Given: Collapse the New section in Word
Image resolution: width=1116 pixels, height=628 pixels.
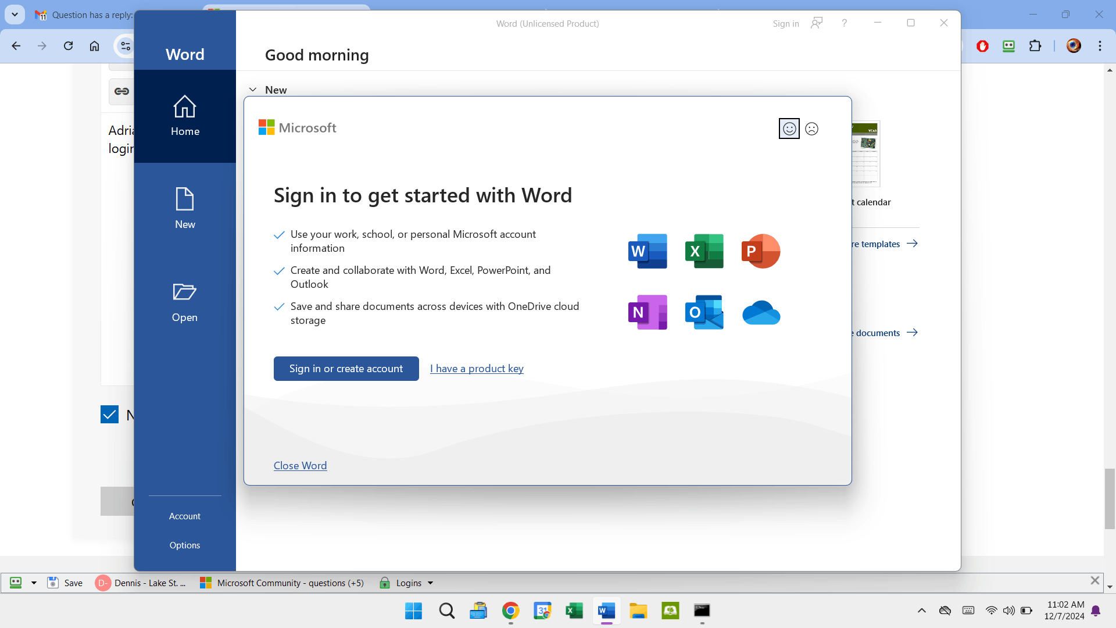Looking at the screenshot, I should pyautogui.click(x=253, y=89).
